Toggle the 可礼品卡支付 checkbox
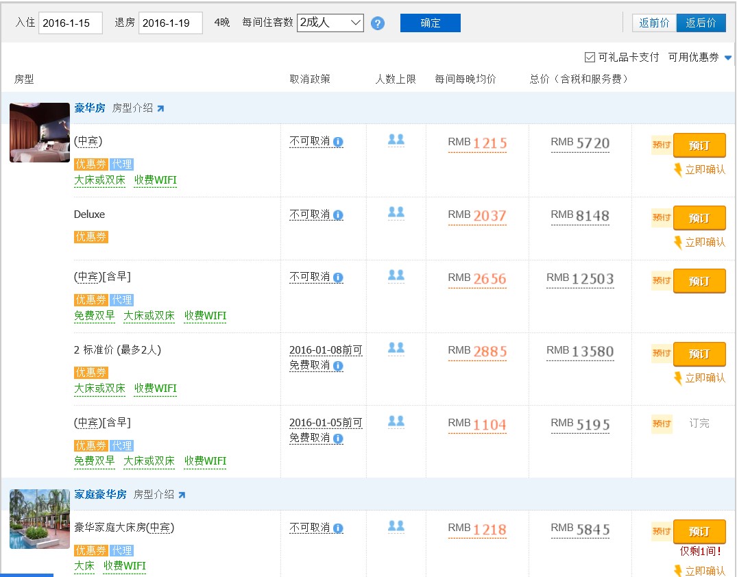Viewport: 737px width, 577px height. click(590, 58)
